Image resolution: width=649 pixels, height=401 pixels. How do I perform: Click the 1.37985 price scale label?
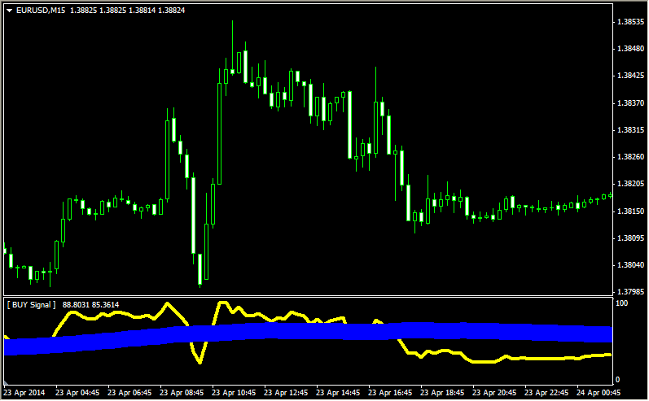point(631,292)
